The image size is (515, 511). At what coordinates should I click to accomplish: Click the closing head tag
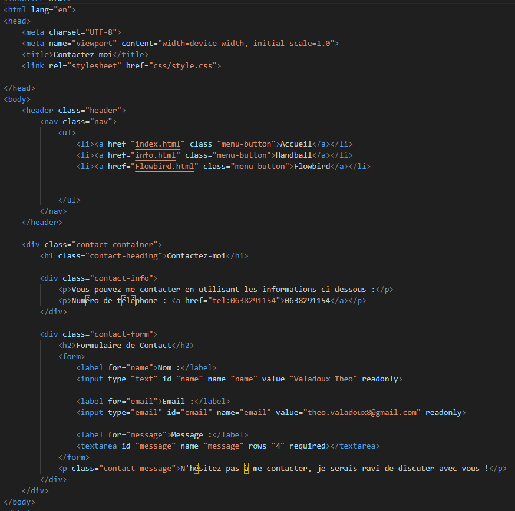point(19,88)
